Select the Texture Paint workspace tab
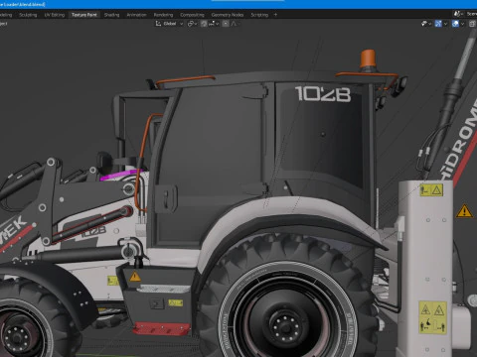 point(84,15)
